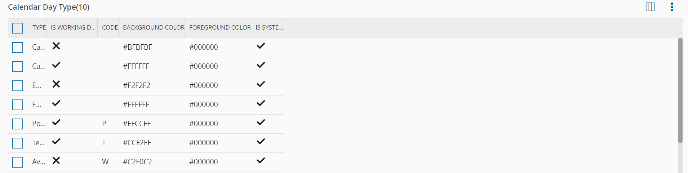Click the vertical scrollbar thumb

pyautogui.click(x=680, y=90)
